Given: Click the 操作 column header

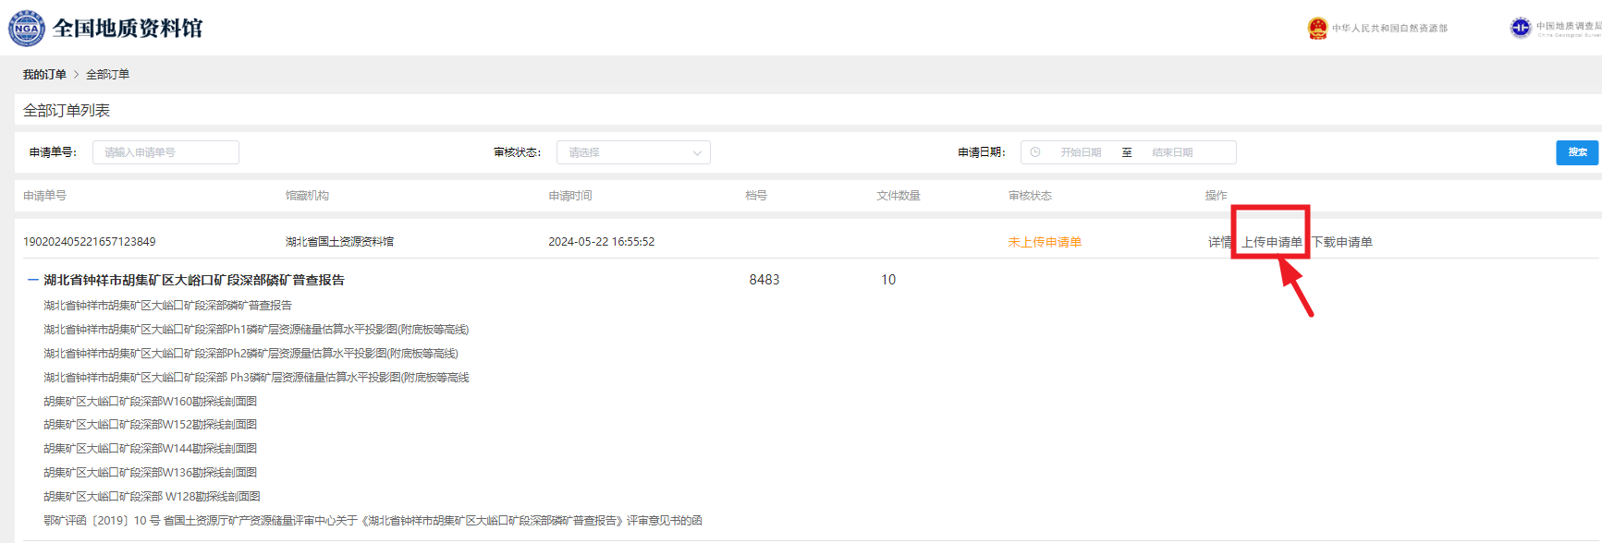Looking at the screenshot, I should click(1216, 196).
